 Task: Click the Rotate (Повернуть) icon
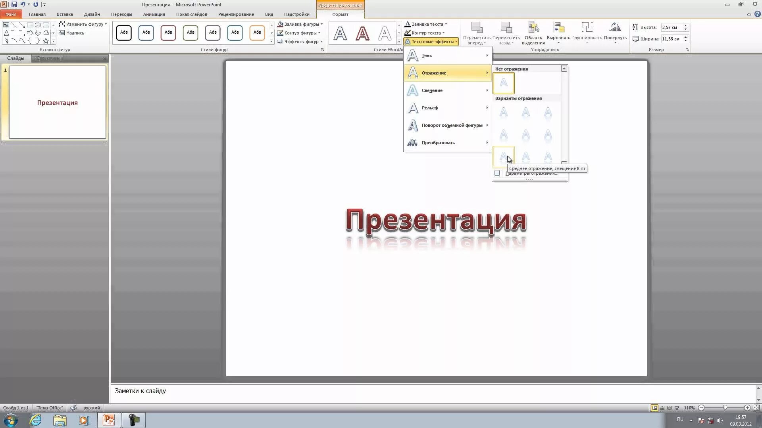[615, 28]
